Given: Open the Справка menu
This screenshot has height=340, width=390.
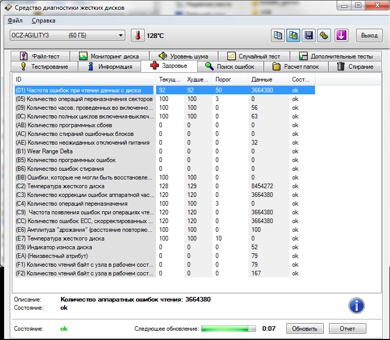Looking at the screenshot, I should pyautogui.click(x=44, y=21).
